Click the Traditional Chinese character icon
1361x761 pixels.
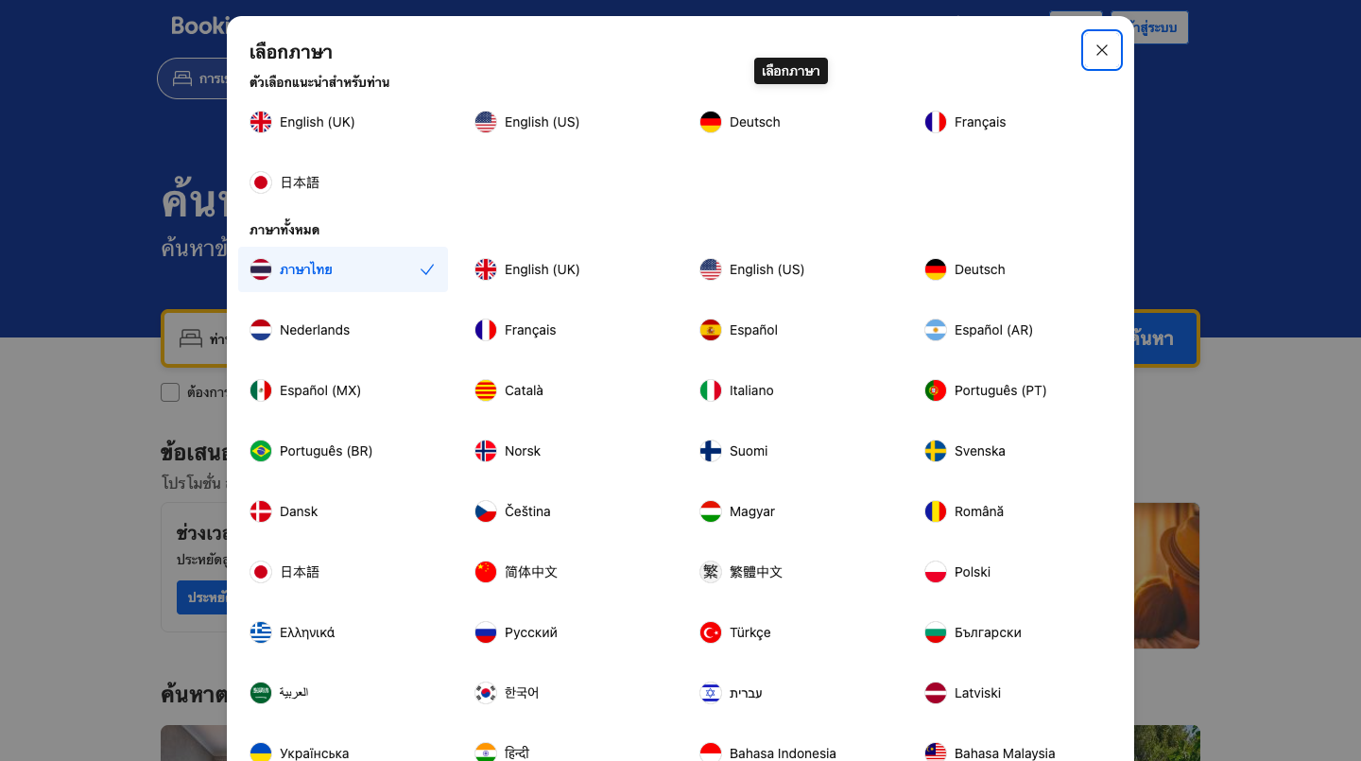click(711, 572)
